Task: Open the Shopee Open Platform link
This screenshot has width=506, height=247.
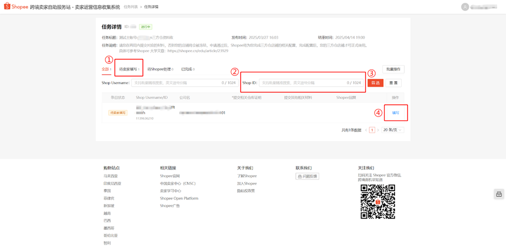Action: coord(179,198)
